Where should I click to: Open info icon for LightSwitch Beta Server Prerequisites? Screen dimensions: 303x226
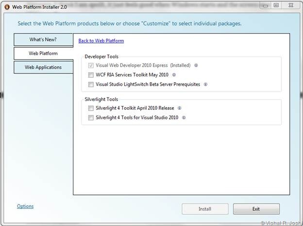[x=205, y=84]
